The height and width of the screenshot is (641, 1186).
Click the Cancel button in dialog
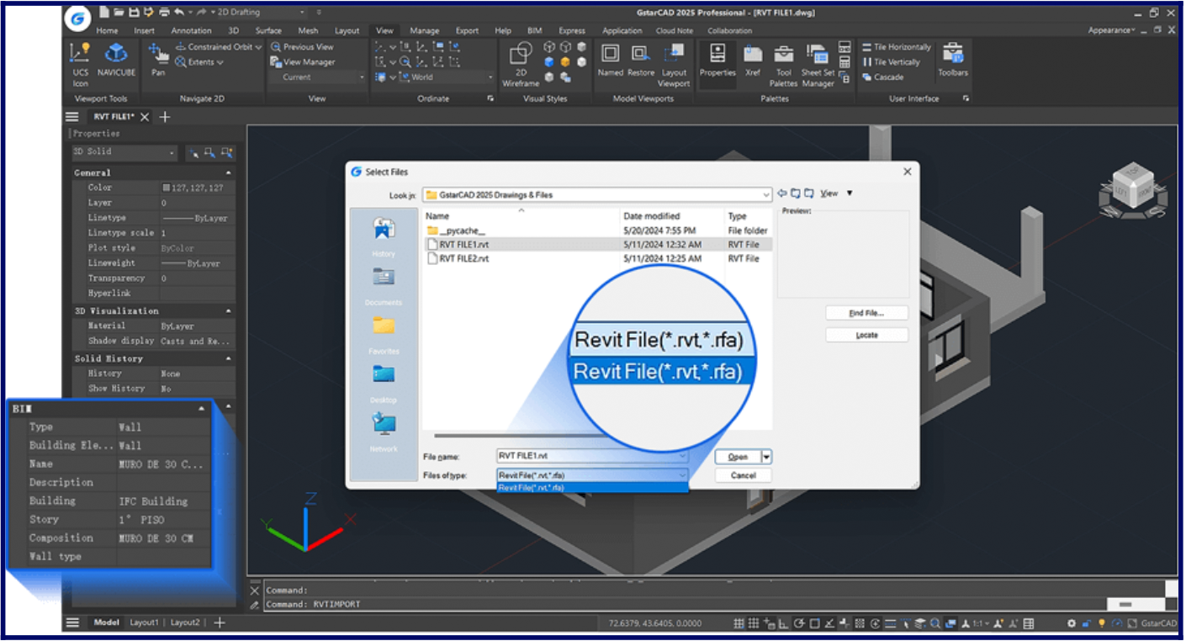[x=744, y=475]
